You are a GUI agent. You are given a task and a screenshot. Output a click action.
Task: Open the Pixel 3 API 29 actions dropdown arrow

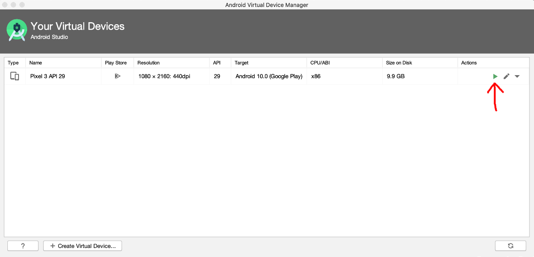tap(517, 76)
